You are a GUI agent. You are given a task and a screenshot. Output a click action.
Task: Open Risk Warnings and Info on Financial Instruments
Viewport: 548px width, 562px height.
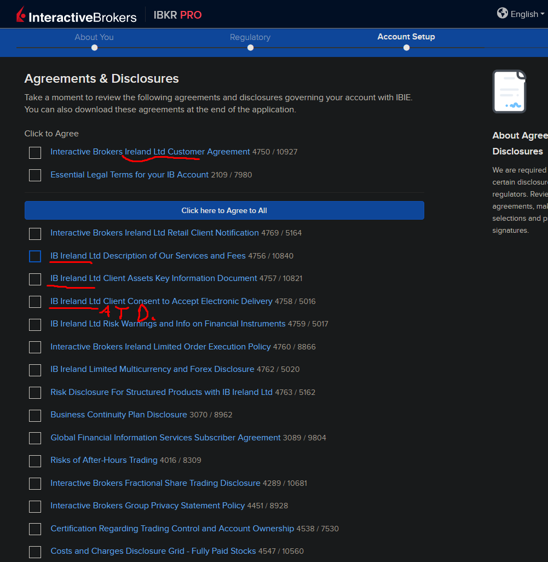pyautogui.click(x=168, y=324)
